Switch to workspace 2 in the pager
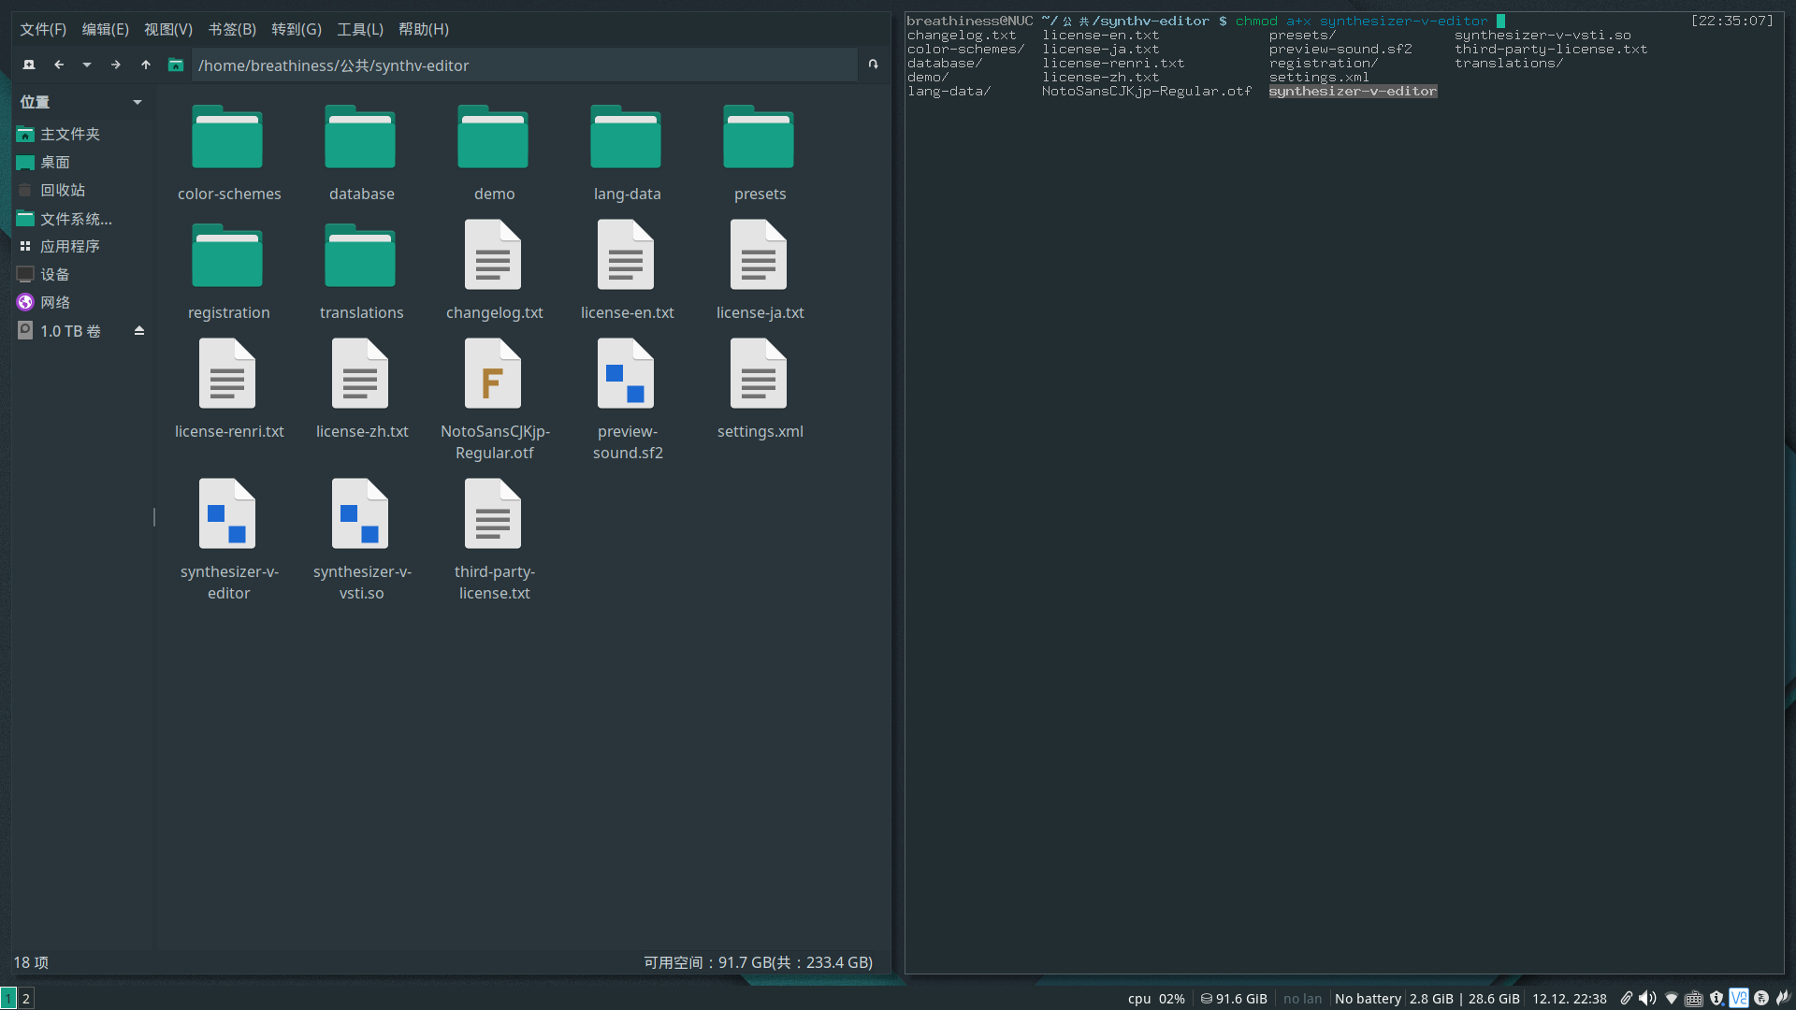 pos(26,998)
